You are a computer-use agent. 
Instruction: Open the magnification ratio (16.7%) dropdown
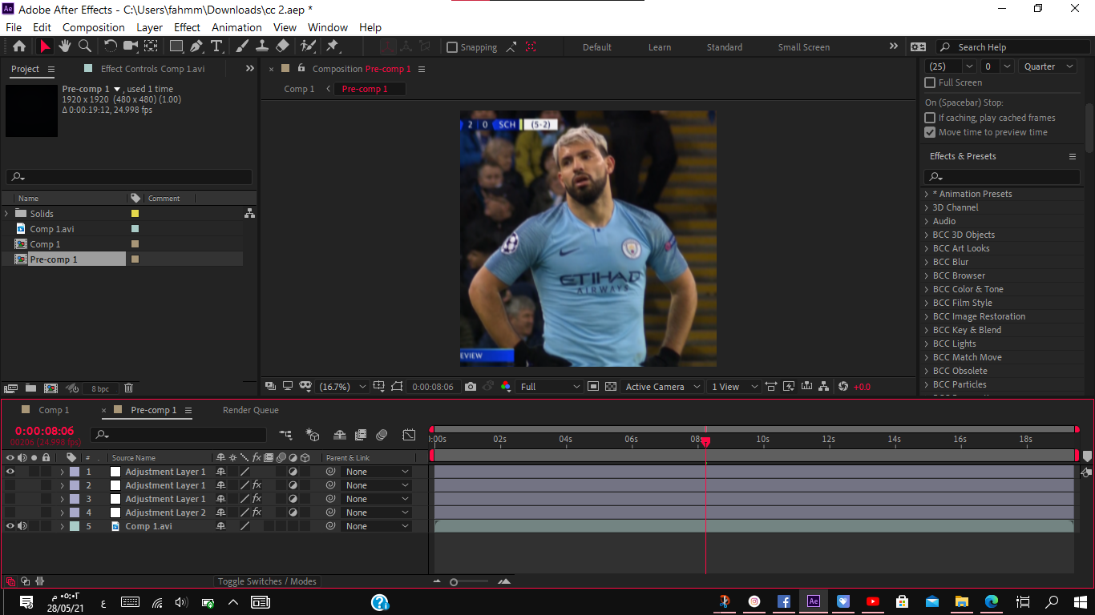point(342,387)
